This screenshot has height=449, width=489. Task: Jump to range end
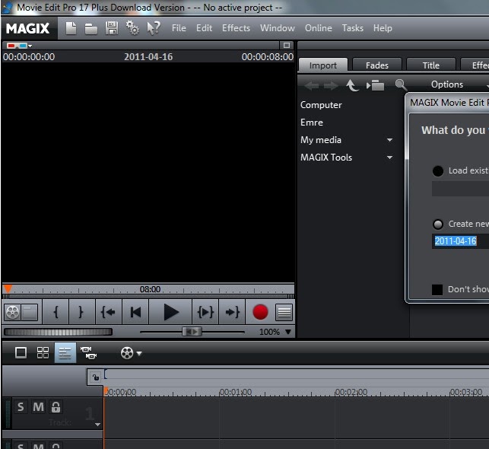click(x=232, y=312)
